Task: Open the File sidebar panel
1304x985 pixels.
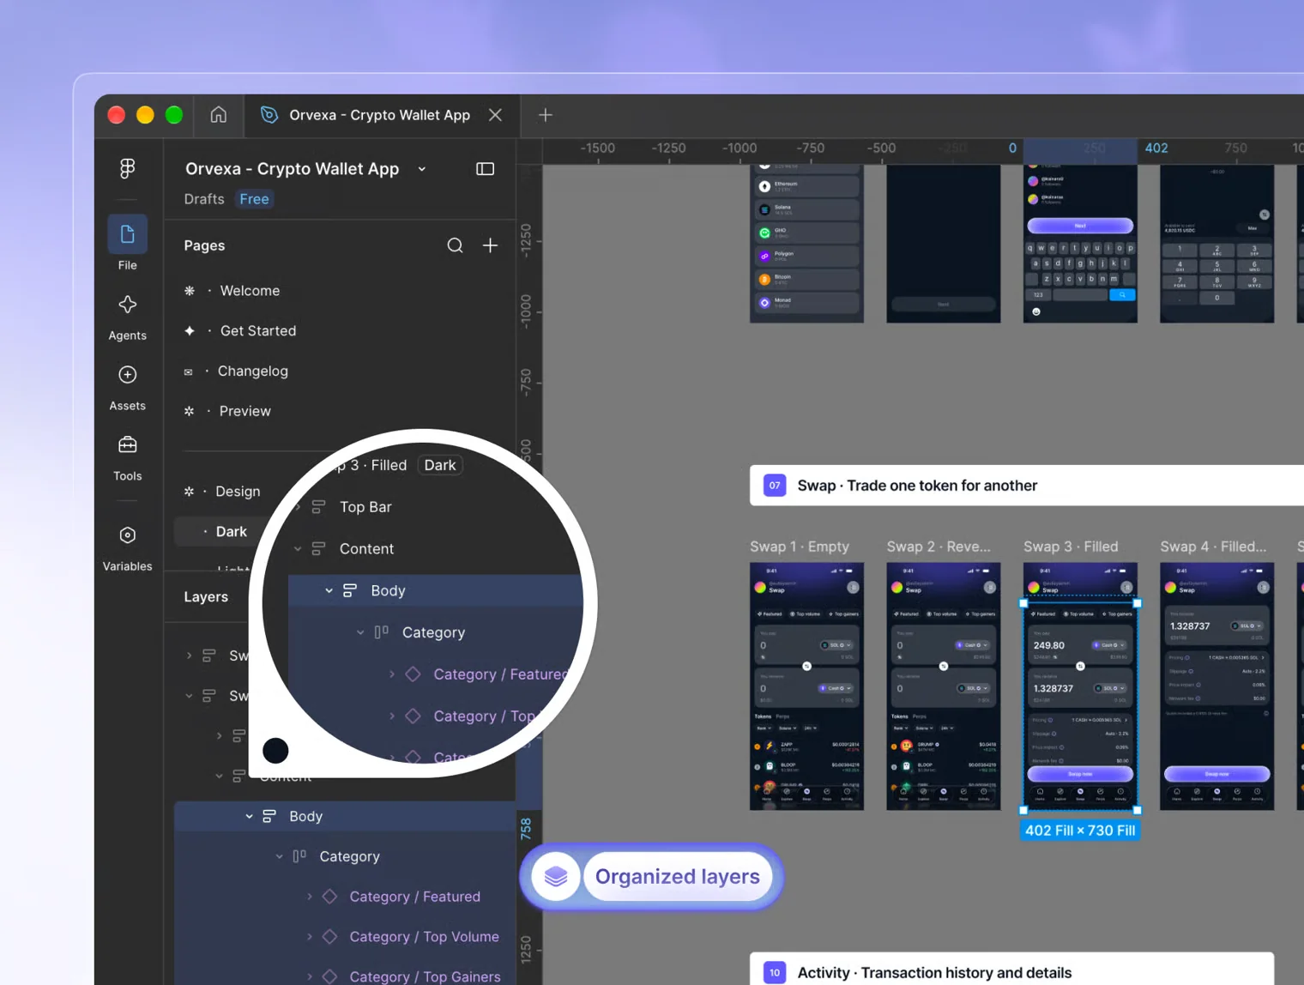Action: pos(127,244)
